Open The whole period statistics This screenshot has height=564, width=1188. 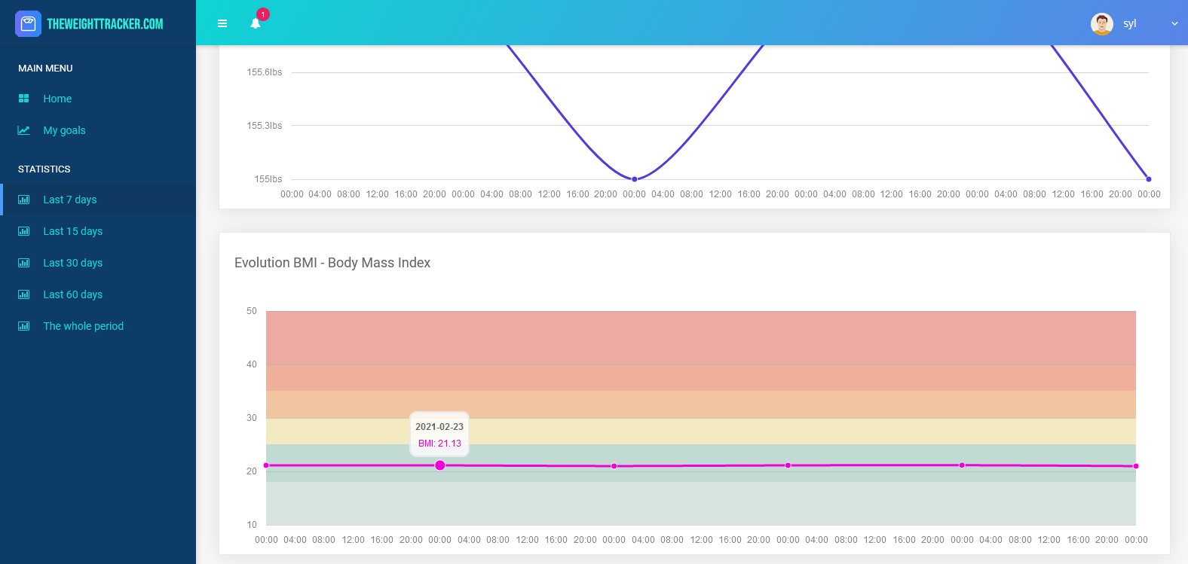coord(83,326)
